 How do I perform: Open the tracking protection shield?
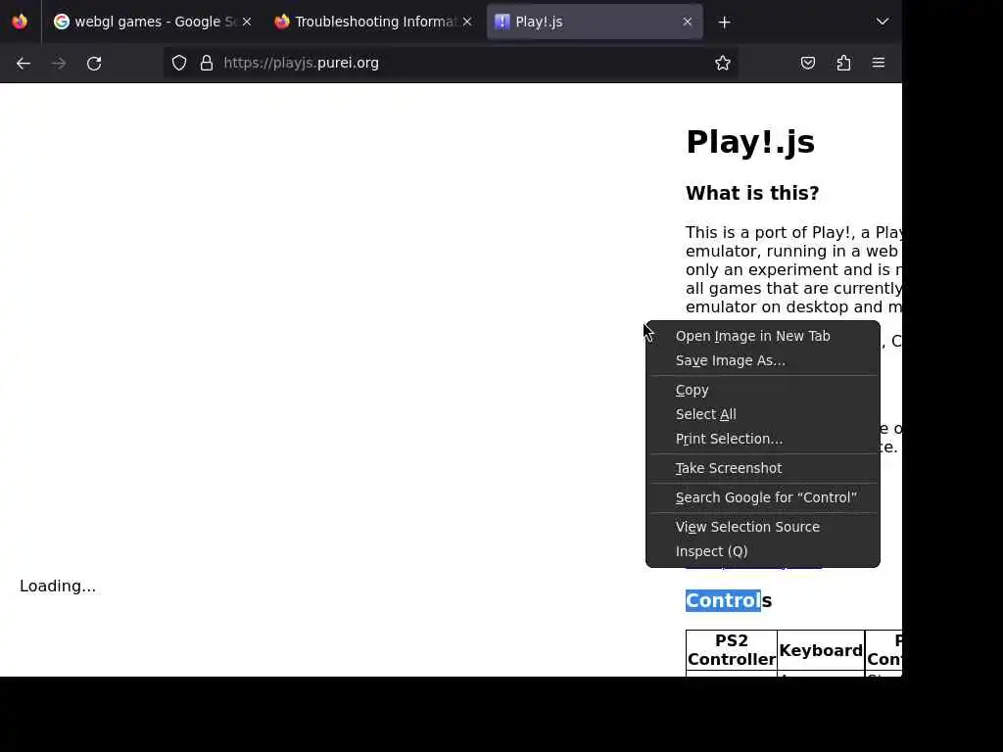(179, 63)
